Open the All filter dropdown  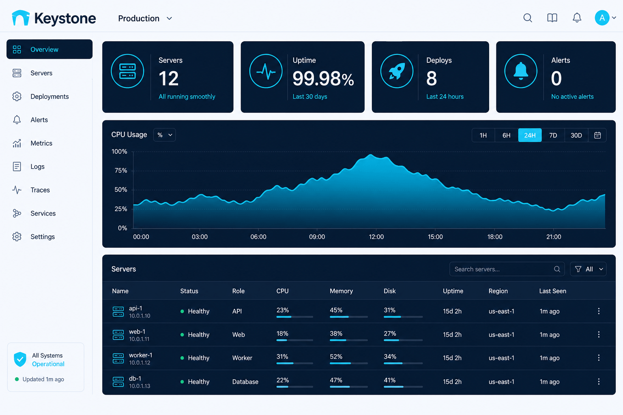click(x=588, y=269)
